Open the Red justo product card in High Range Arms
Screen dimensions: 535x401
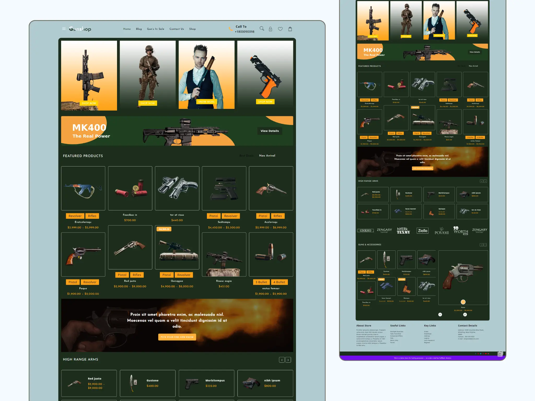tap(89, 383)
